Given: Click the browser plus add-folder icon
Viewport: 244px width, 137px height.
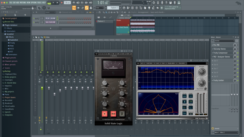Looking at the screenshot, I should coord(5,15).
